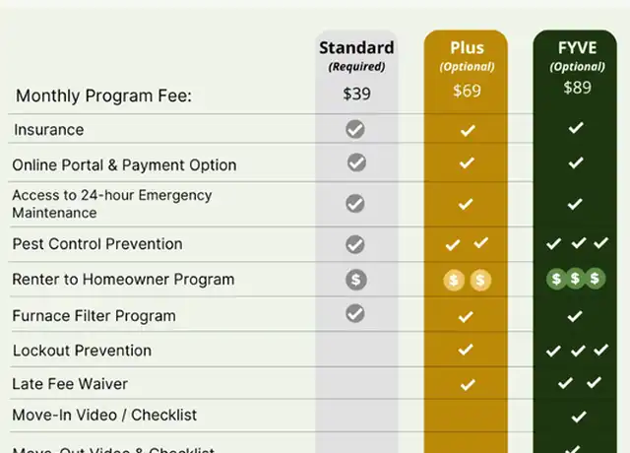
Task: Select the FYVE (Optional) plan header
Action: tap(577, 56)
